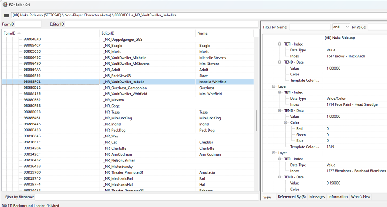387x207 pixels.
Task: Click the Value/Color data type cell
Action: click(x=336, y=98)
